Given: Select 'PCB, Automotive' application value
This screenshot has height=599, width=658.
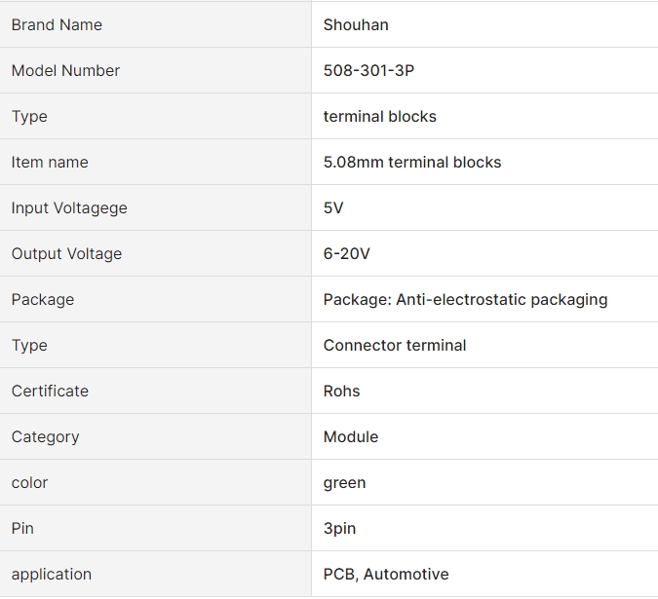Looking at the screenshot, I should [x=386, y=574].
